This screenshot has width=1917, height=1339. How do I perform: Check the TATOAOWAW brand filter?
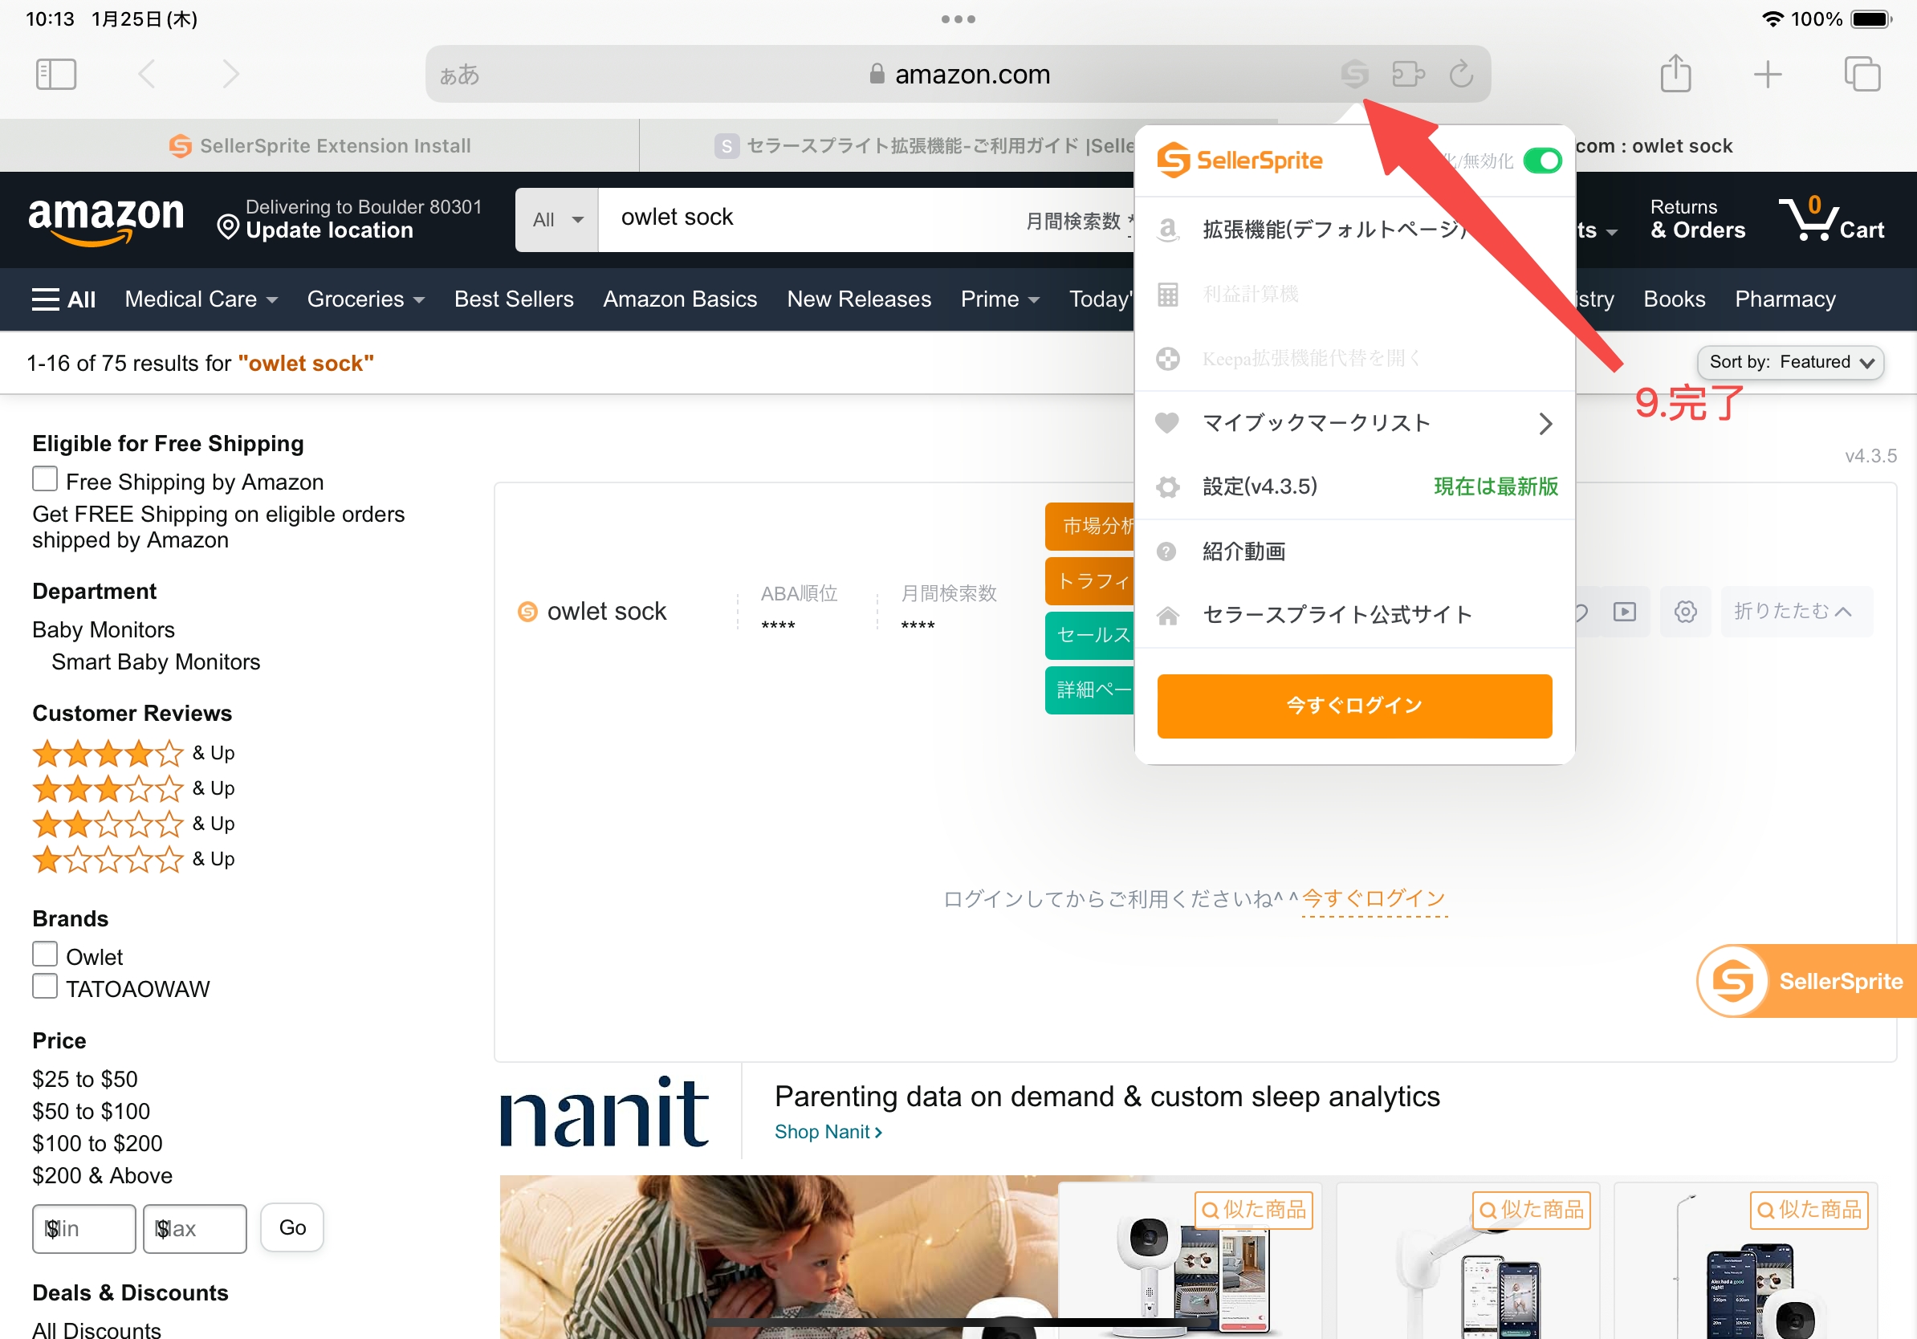[45, 986]
